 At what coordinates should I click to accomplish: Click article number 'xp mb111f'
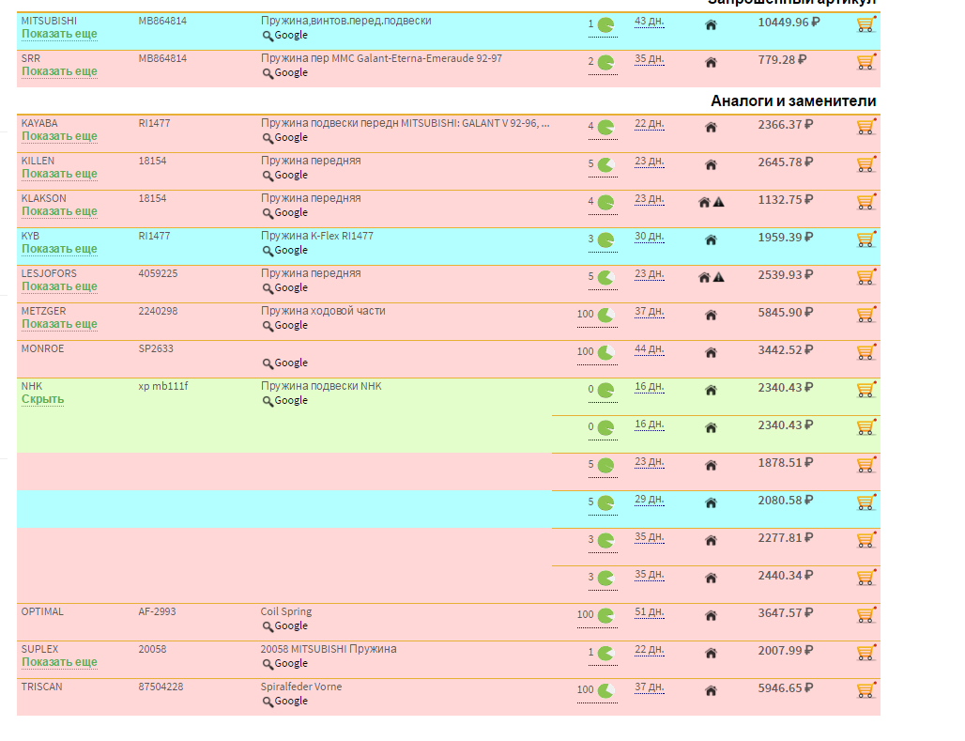[x=163, y=386]
